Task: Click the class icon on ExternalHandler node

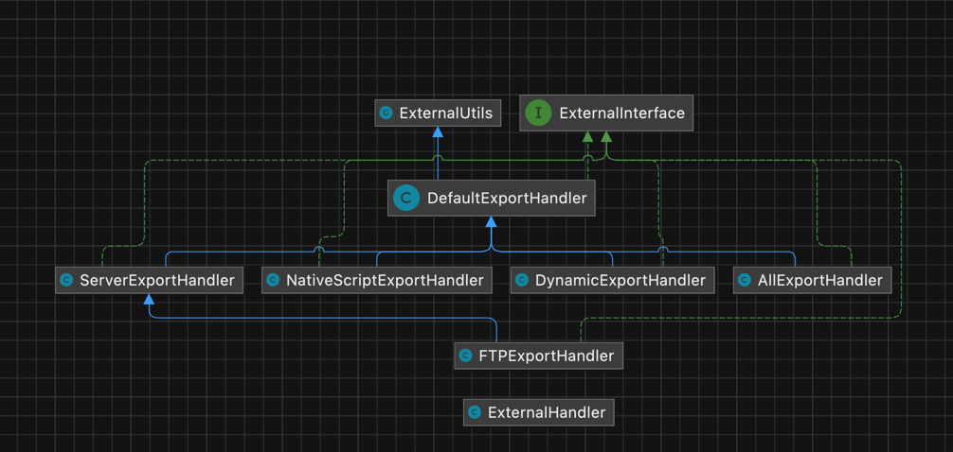Action: pyautogui.click(x=475, y=412)
